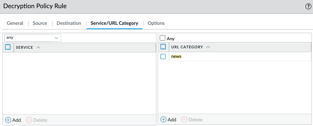Screen dimensions: 313x126
Task: Sort by the URL Category column arrow
Action: tap(208, 47)
